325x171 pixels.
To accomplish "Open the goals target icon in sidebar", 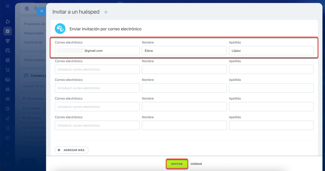I will click(x=8, y=60).
